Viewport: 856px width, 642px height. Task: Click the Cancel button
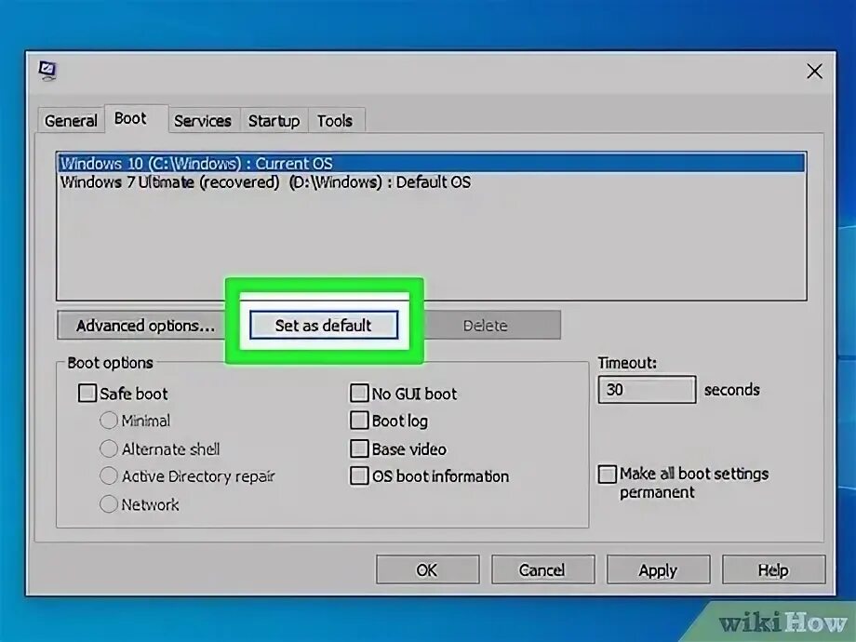[542, 570]
